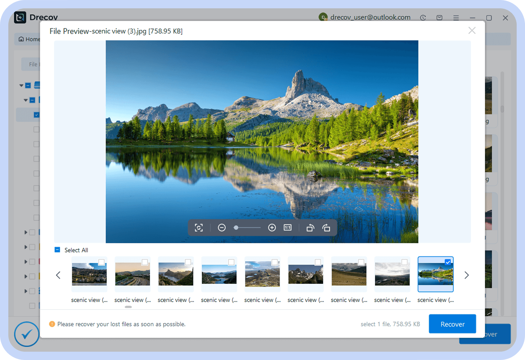Click the fit-to-window icon in preview toolbar
The width and height of the screenshot is (525, 360).
point(199,228)
